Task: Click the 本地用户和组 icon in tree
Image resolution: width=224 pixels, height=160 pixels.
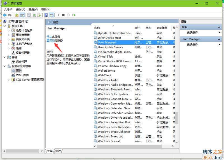Action: coord(13,44)
